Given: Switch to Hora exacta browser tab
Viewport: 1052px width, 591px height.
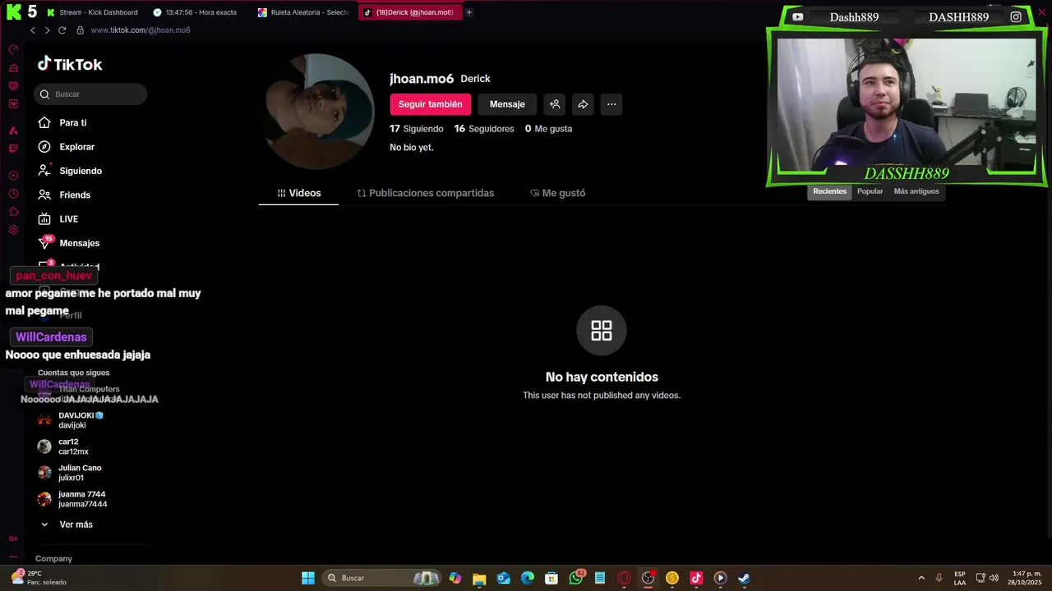Looking at the screenshot, I should click(x=196, y=12).
